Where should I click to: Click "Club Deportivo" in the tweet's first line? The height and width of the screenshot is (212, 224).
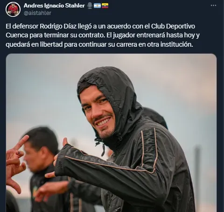point(173,26)
